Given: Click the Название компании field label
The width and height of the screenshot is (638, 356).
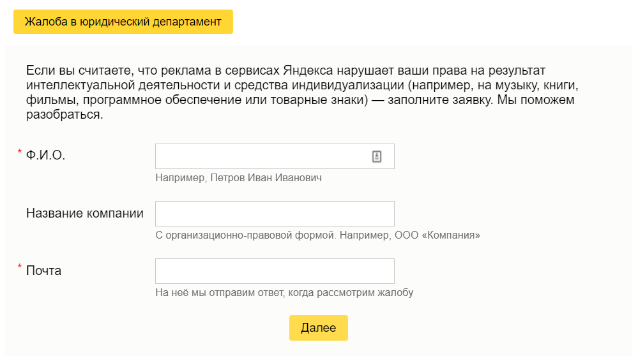Looking at the screenshot, I should pos(85,213).
